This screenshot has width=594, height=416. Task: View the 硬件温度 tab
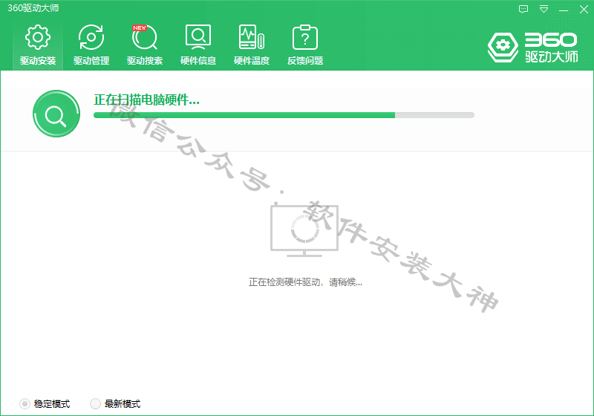[x=252, y=45]
